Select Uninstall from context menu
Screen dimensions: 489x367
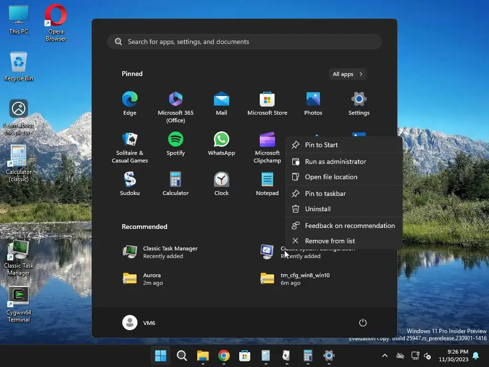click(x=343, y=209)
